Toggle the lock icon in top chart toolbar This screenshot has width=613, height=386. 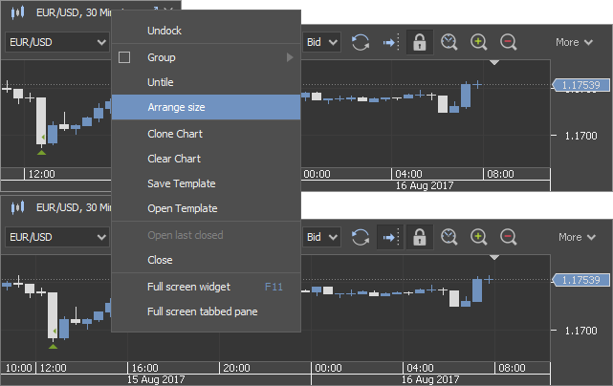pyautogui.click(x=420, y=42)
